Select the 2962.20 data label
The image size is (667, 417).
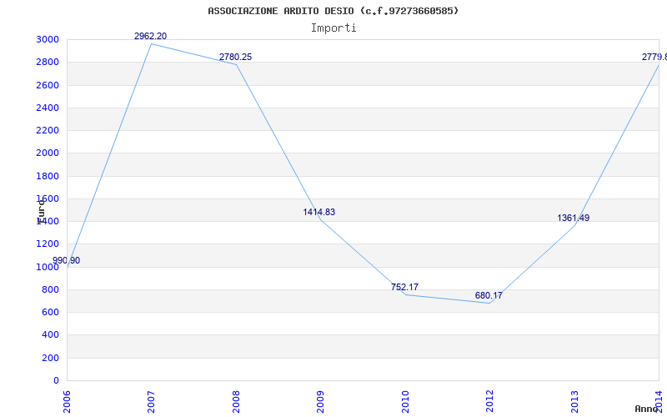pos(151,36)
